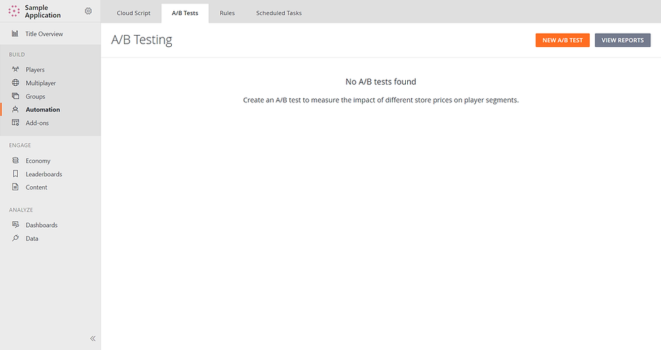
Task: Open Multiplayer menu item
Action: click(40, 83)
